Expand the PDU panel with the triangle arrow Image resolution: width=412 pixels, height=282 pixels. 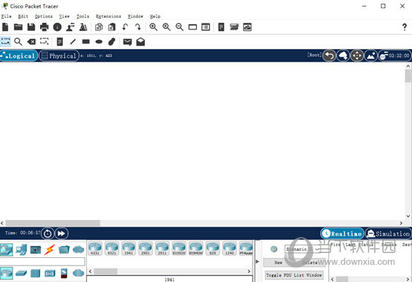coord(257,261)
